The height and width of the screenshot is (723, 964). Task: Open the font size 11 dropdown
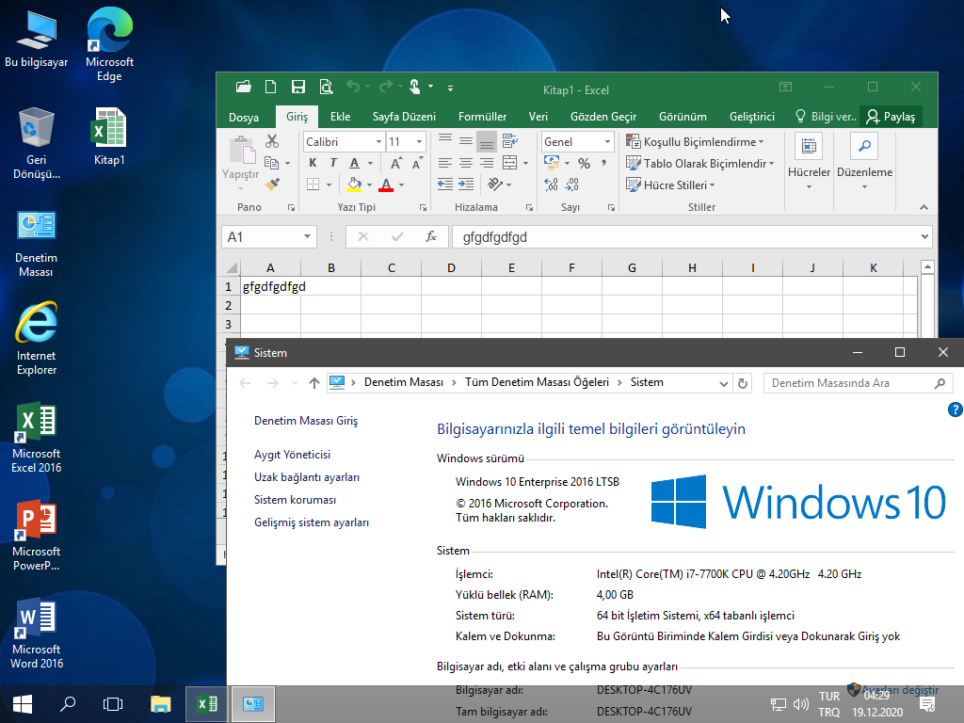pos(419,142)
